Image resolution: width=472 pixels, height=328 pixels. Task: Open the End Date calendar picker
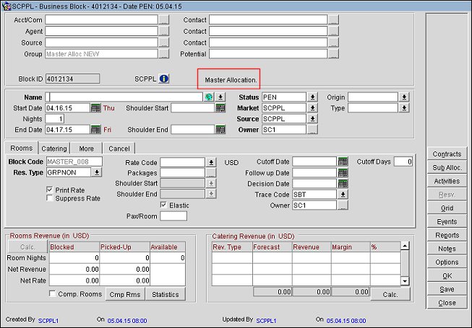click(x=95, y=130)
